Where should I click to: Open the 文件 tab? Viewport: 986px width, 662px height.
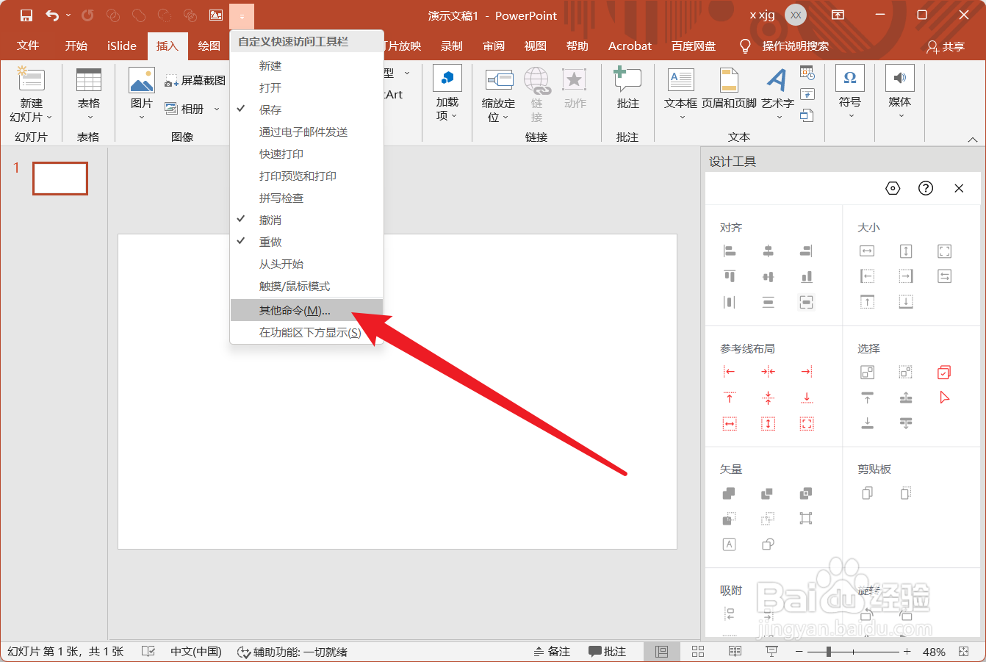click(x=28, y=46)
